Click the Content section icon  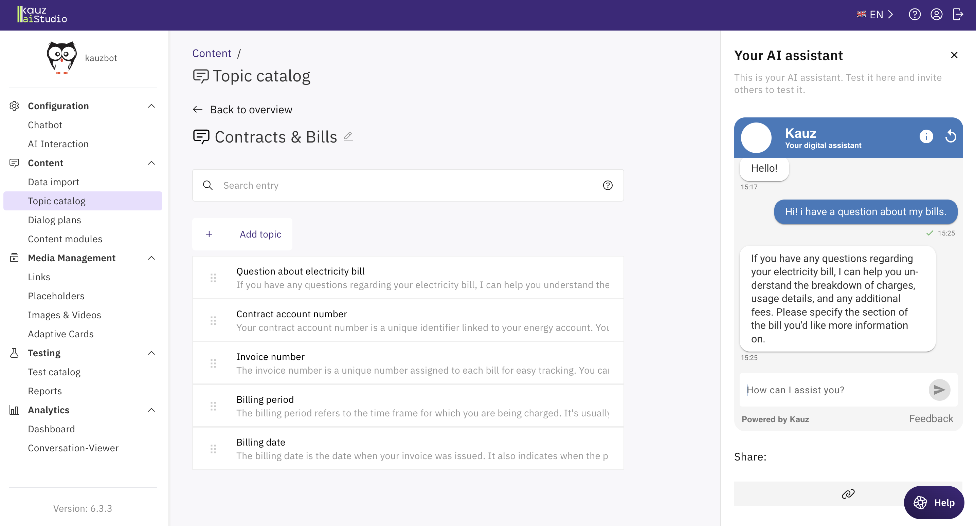(14, 163)
